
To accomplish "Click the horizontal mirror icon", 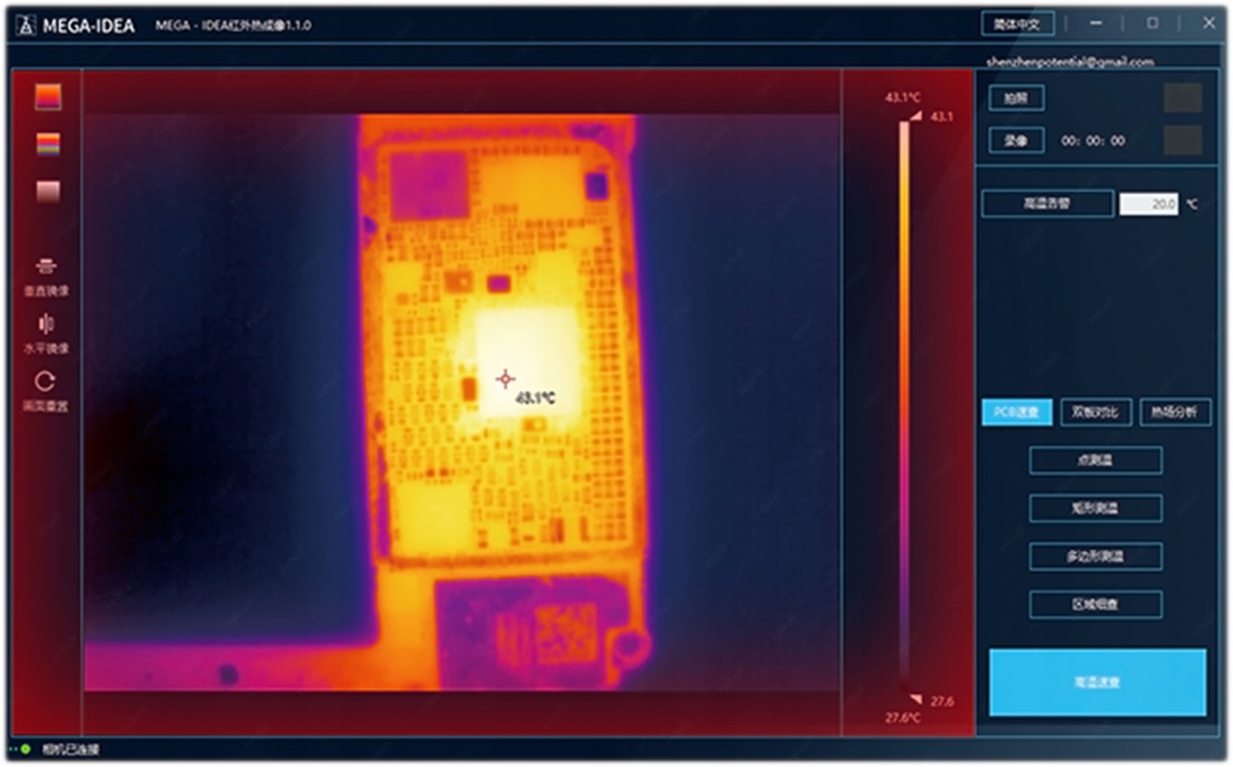I will click(46, 324).
